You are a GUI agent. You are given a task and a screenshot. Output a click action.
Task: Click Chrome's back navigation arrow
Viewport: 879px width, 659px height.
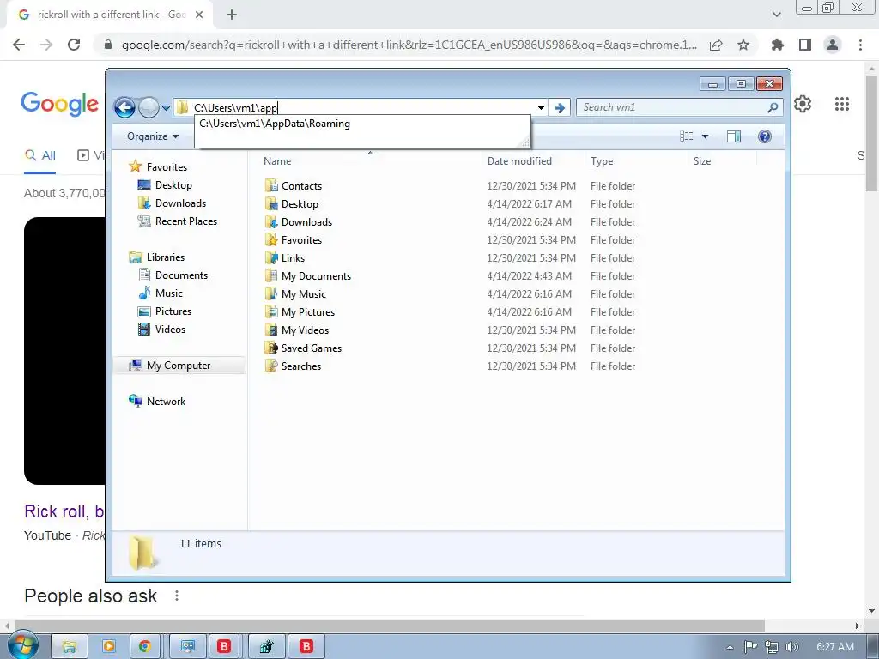coord(19,45)
